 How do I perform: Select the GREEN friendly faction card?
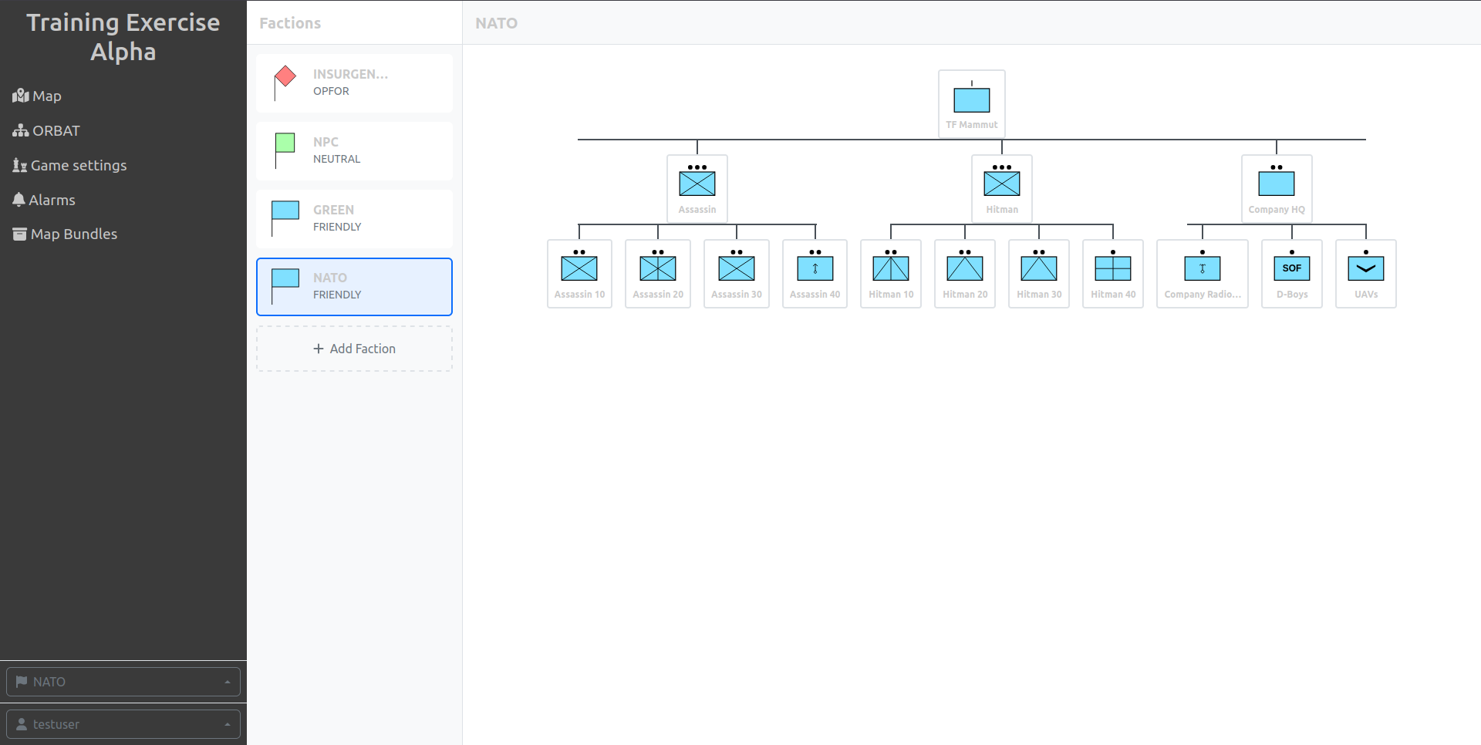(354, 219)
